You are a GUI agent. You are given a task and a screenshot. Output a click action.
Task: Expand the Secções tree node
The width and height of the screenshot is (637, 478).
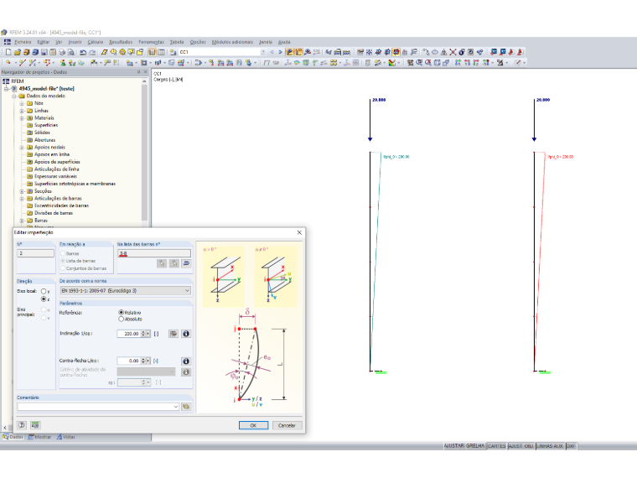[22, 191]
